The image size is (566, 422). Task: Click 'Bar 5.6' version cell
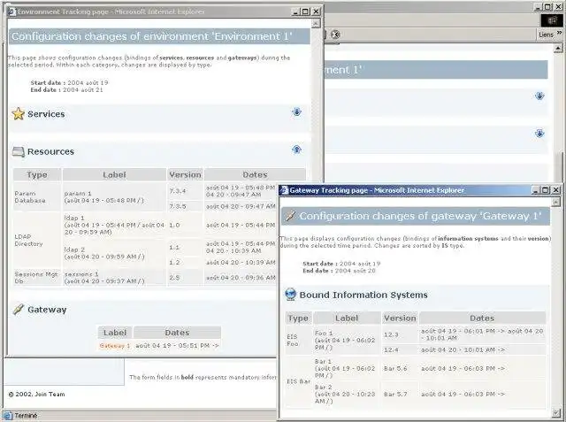400,368
